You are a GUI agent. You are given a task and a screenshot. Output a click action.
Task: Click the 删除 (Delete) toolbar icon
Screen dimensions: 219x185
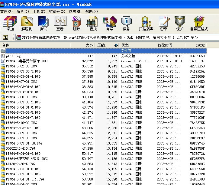(76, 23)
